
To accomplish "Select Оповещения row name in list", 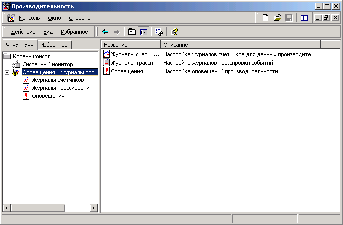I will click(127, 71).
